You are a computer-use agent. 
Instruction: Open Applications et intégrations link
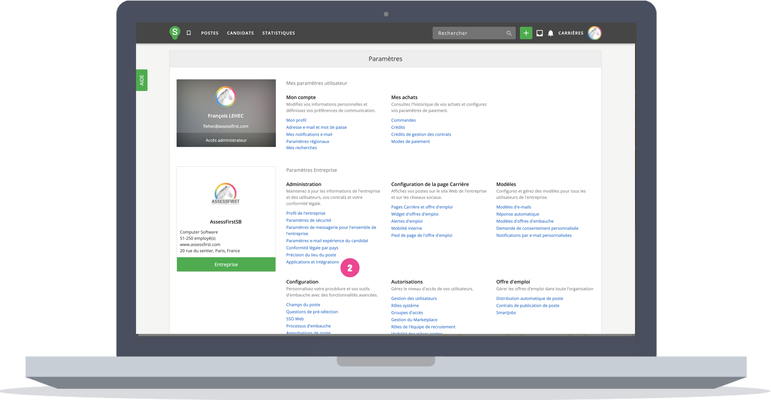coord(312,262)
